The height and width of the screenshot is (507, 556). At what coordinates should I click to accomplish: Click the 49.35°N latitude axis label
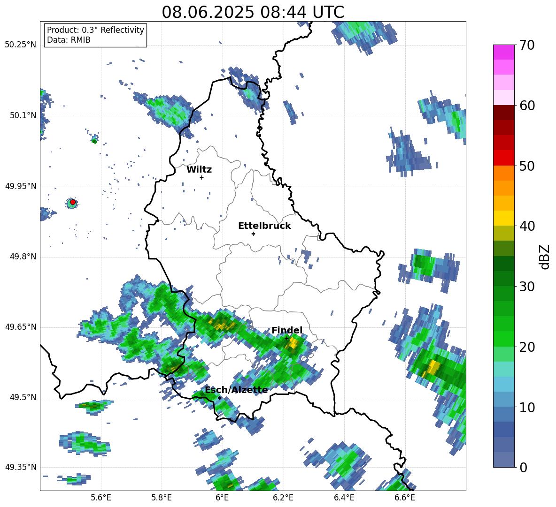coord(21,467)
